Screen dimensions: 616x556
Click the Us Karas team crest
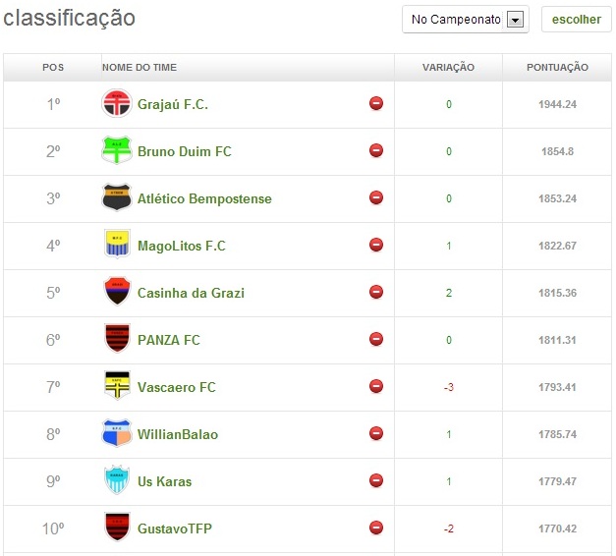117,481
